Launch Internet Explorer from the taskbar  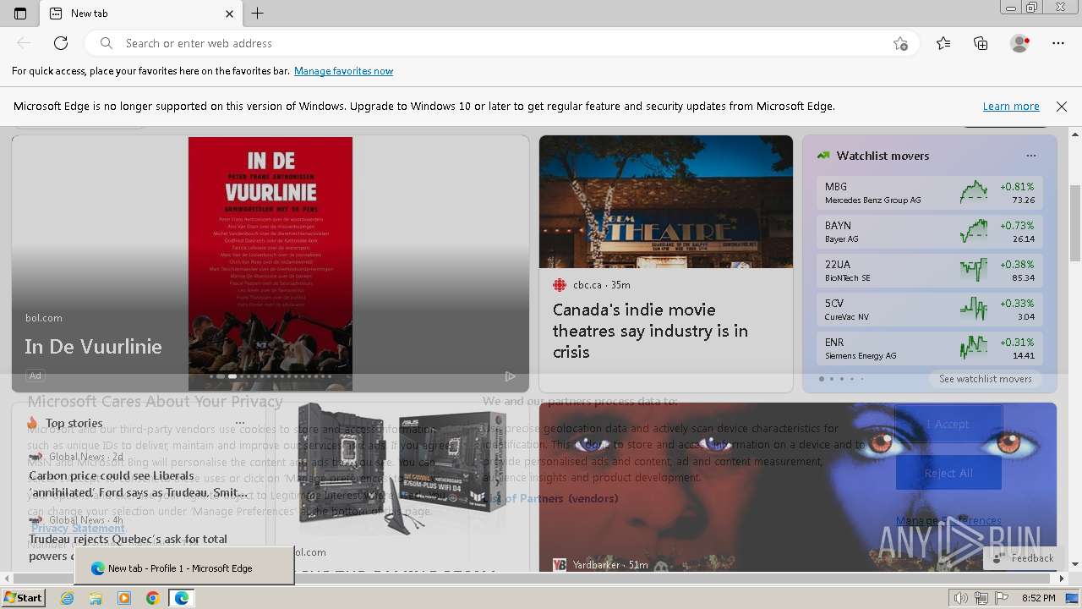[x=67, y=598]
